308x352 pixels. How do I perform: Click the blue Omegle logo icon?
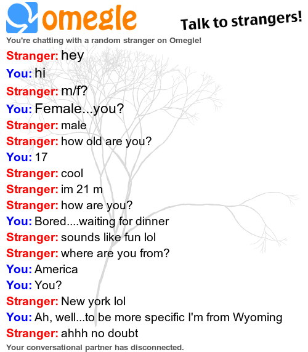pyautogui.click(x=22, y=17)
